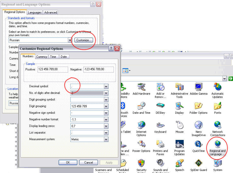
Task: Expand the Decimal symbol dropdown
Action: (x=106, y=86)
